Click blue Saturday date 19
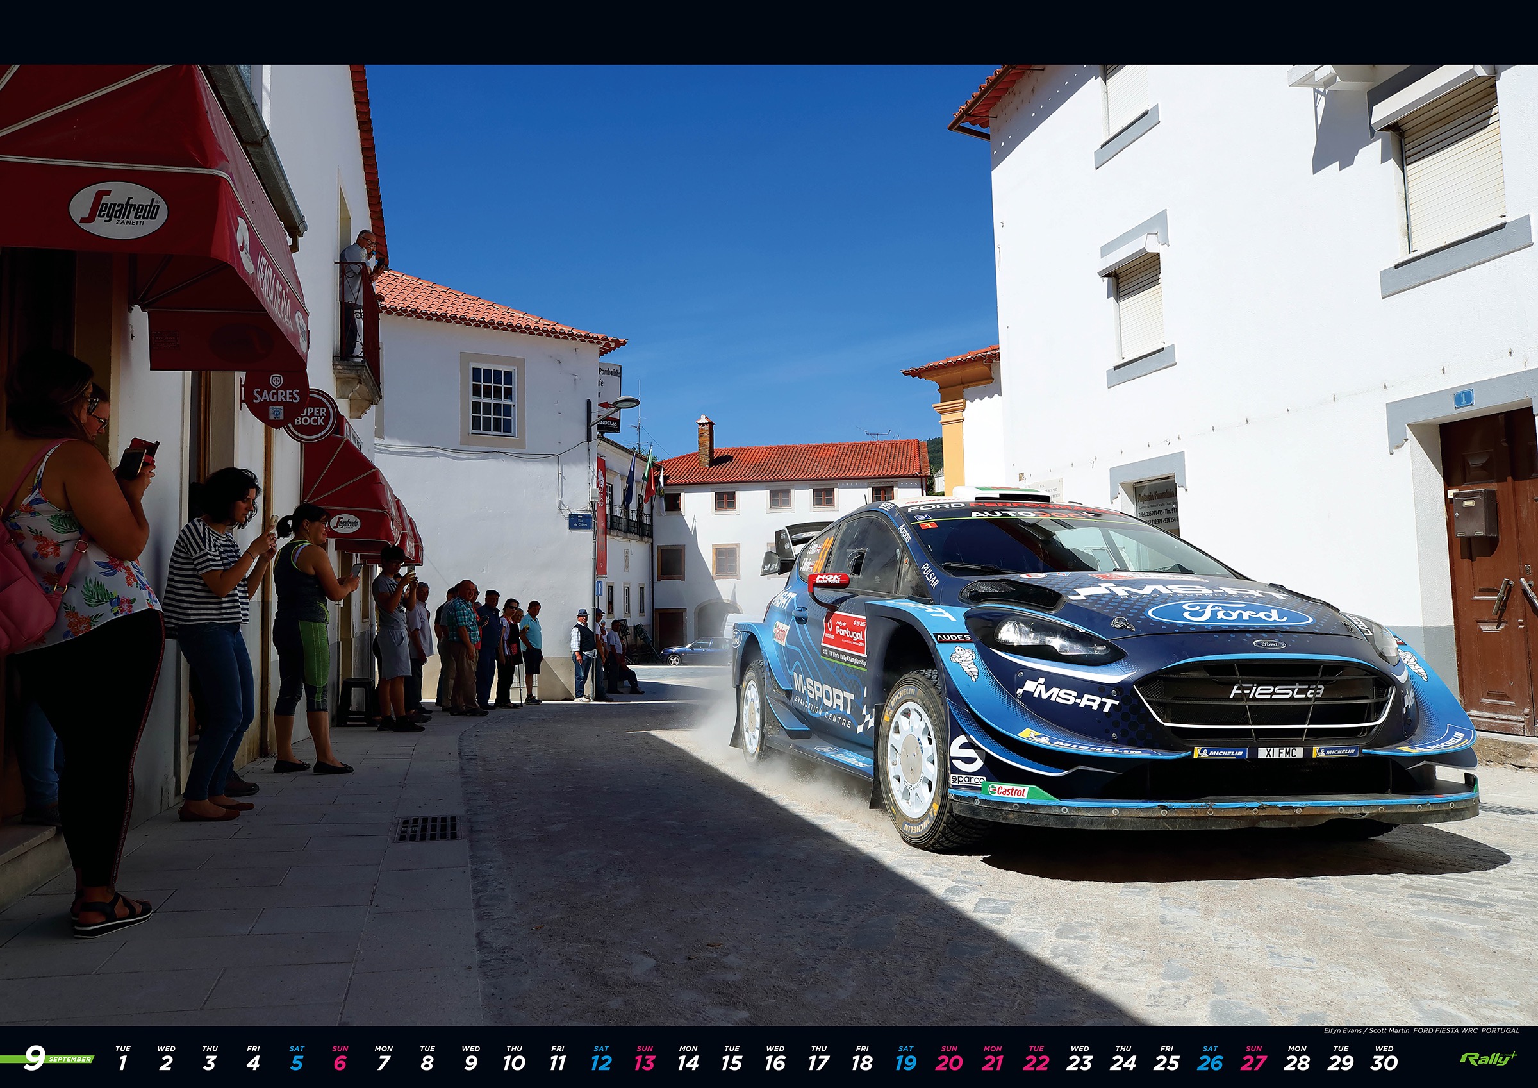Viewport: 1538px width, 1088px height. pyautogui.click(x=906, y=1062)
